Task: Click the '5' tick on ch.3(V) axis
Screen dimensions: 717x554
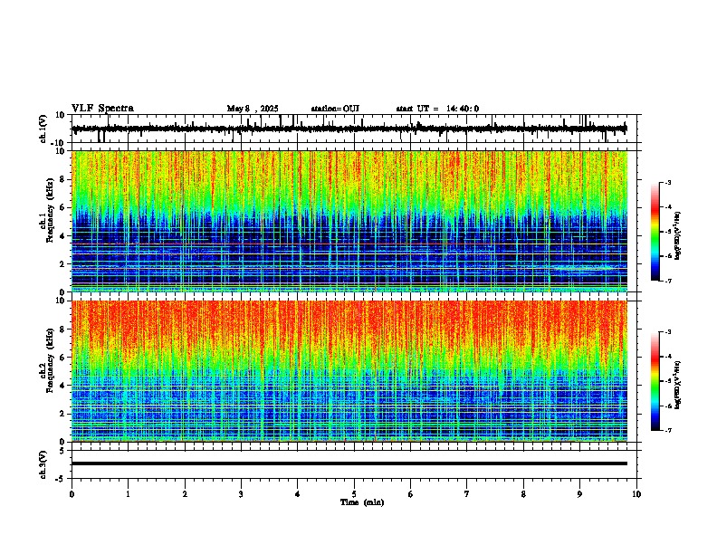Action: pos(62,451)
